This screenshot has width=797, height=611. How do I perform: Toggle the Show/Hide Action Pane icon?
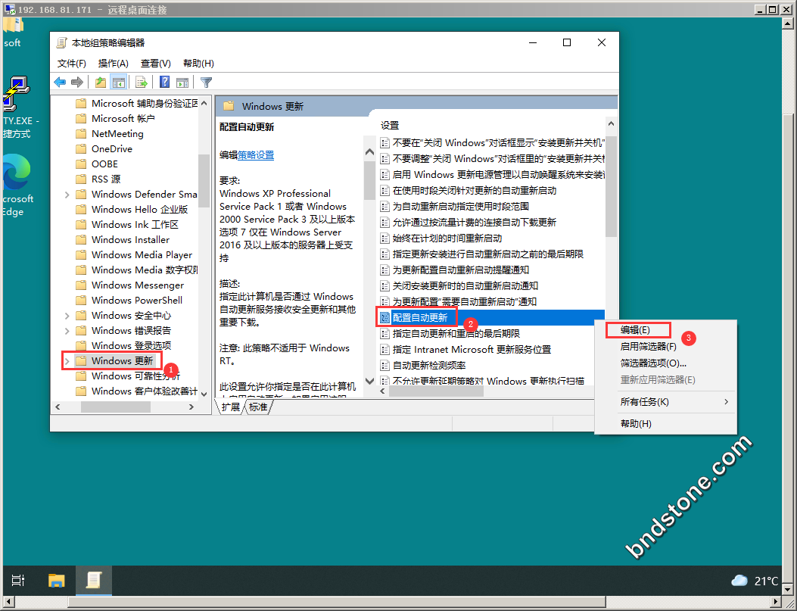point(182,83)
